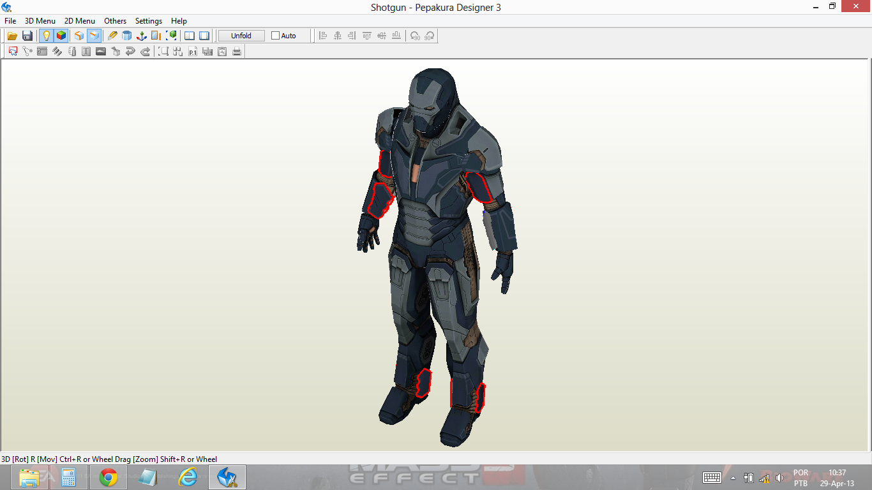Click the anchor axis icon
Image resolution: width=872 pixels, height=490 pixels.
[142, 36]
